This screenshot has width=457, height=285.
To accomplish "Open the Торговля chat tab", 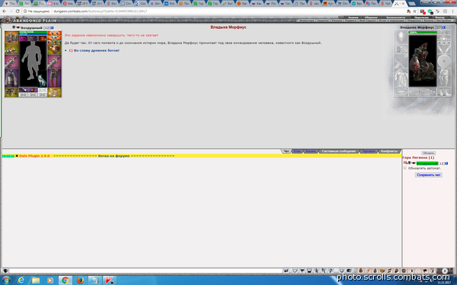I will click(x=369, y=151).
